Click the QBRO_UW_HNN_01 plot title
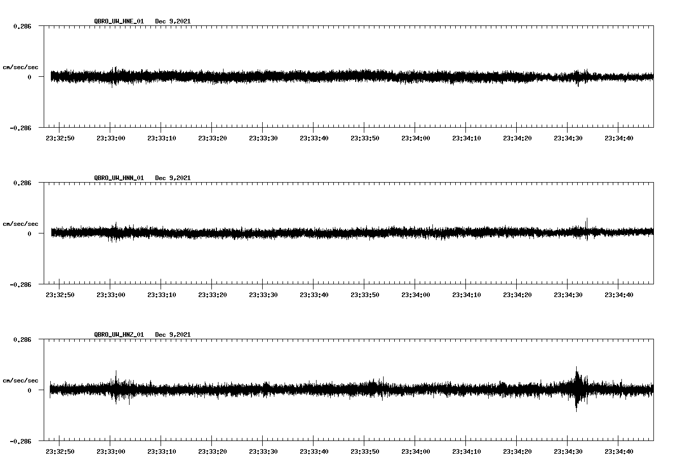This screenshot has width=690, height=470. 119,178
